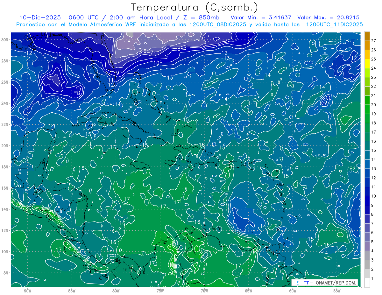Click the '70W' longitude axis label
This screenshot has width=382, height=295.
204,291
